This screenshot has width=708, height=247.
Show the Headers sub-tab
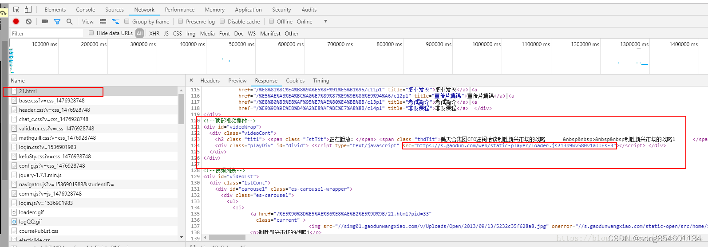(x=210, y=80)
